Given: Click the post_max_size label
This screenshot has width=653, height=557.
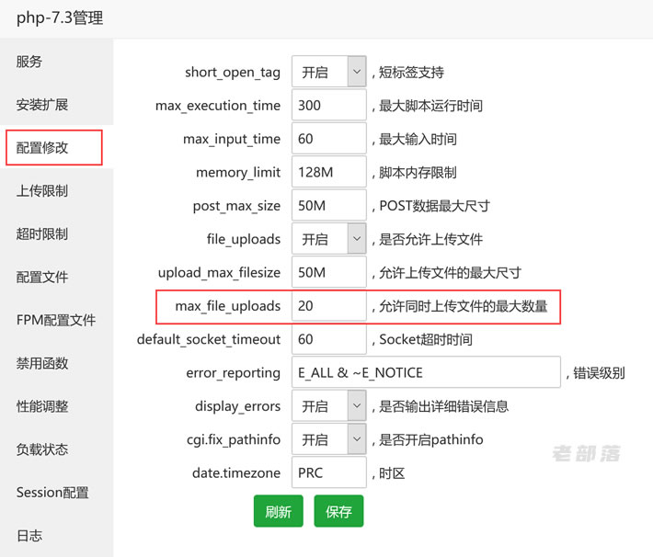Looking at the screenshot, I should click(236, 206).
